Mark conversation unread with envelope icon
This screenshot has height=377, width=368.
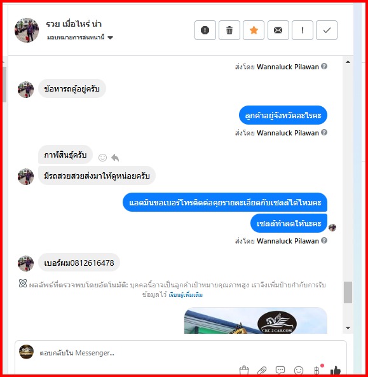coord(278,31)
